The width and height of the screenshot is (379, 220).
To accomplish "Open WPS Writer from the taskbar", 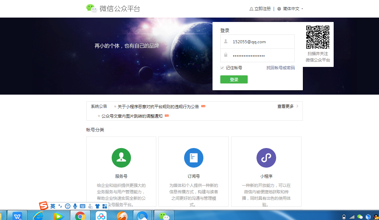I will click(17, 215).
